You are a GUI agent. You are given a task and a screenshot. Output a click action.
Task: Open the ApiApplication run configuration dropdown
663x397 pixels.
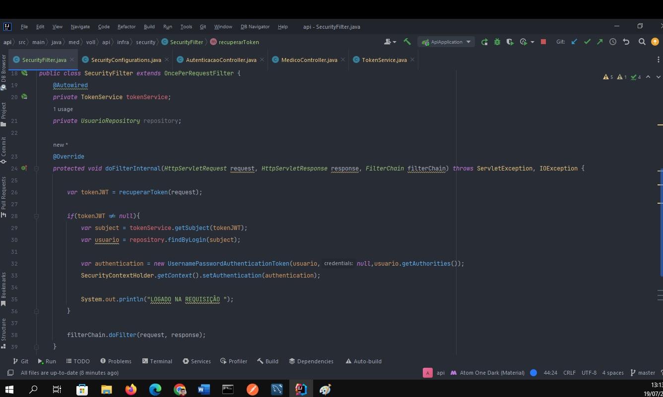446,42
